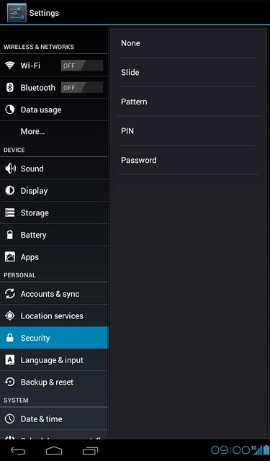Open Apps via its picture icon
This screenshot has height=461, width=270.
coord(9,256)
